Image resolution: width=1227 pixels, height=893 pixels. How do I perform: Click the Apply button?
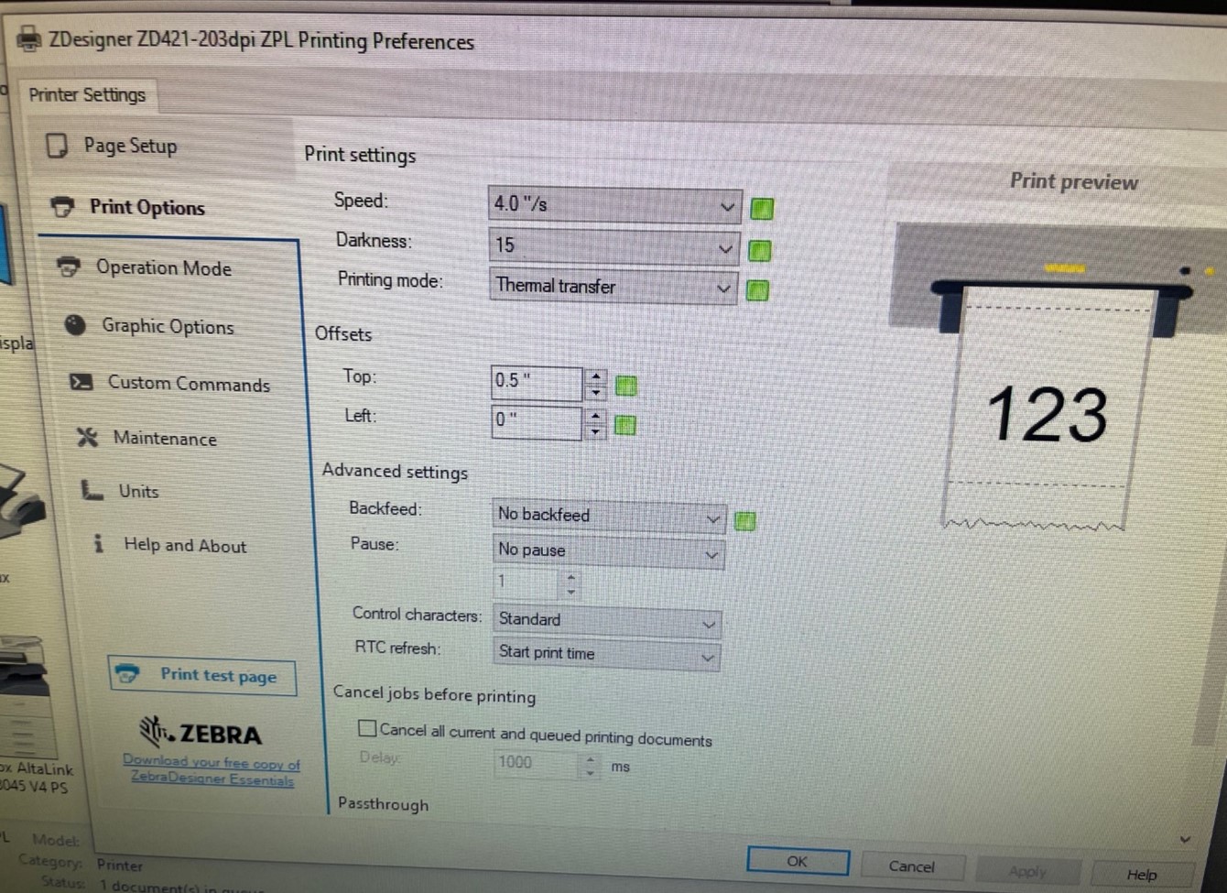1027,871
